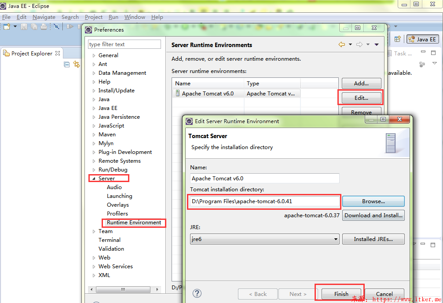Open the Run menu
This screenshot has width=443, height=303.
113,17
